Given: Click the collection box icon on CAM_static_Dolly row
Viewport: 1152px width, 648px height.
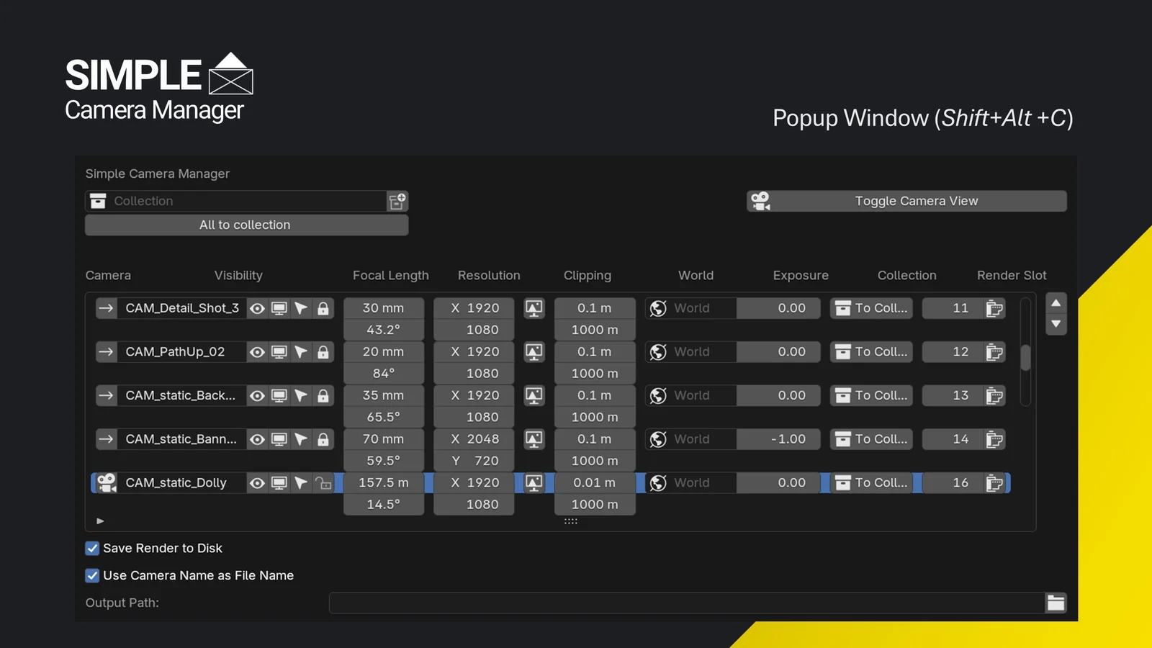Looking at the screenshot, I should 842,482.
